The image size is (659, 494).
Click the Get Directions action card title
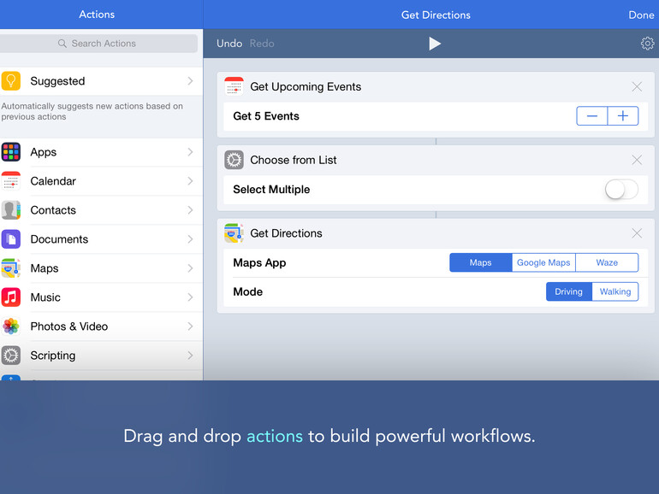tap(286, 233)
